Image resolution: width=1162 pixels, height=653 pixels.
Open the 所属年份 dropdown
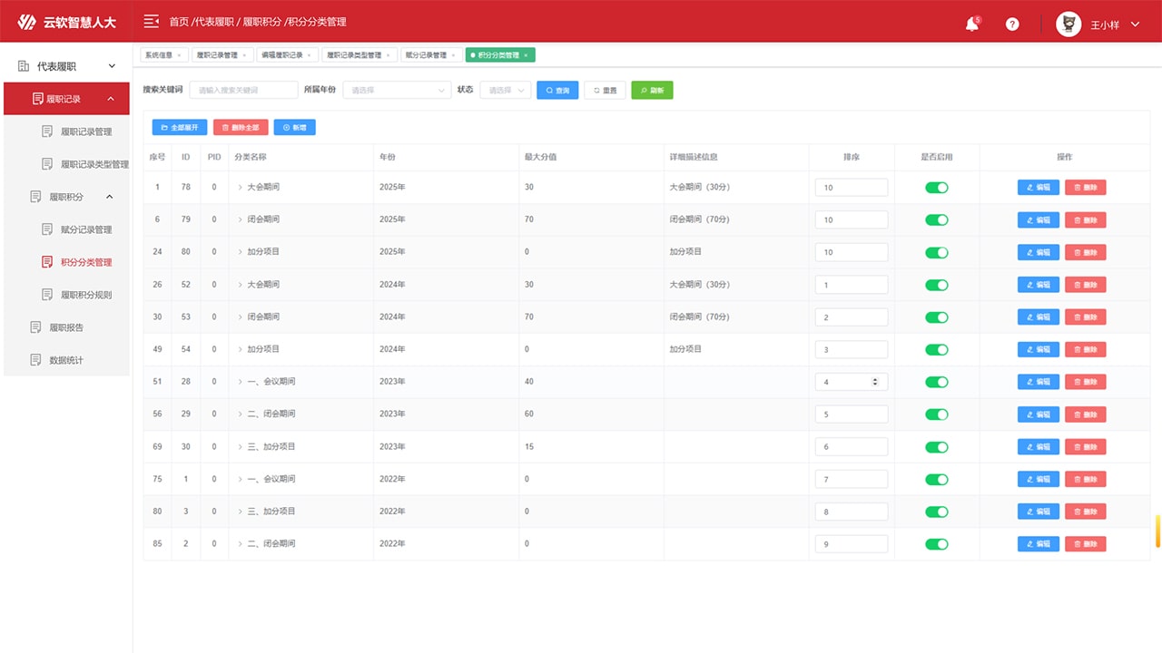396,91
